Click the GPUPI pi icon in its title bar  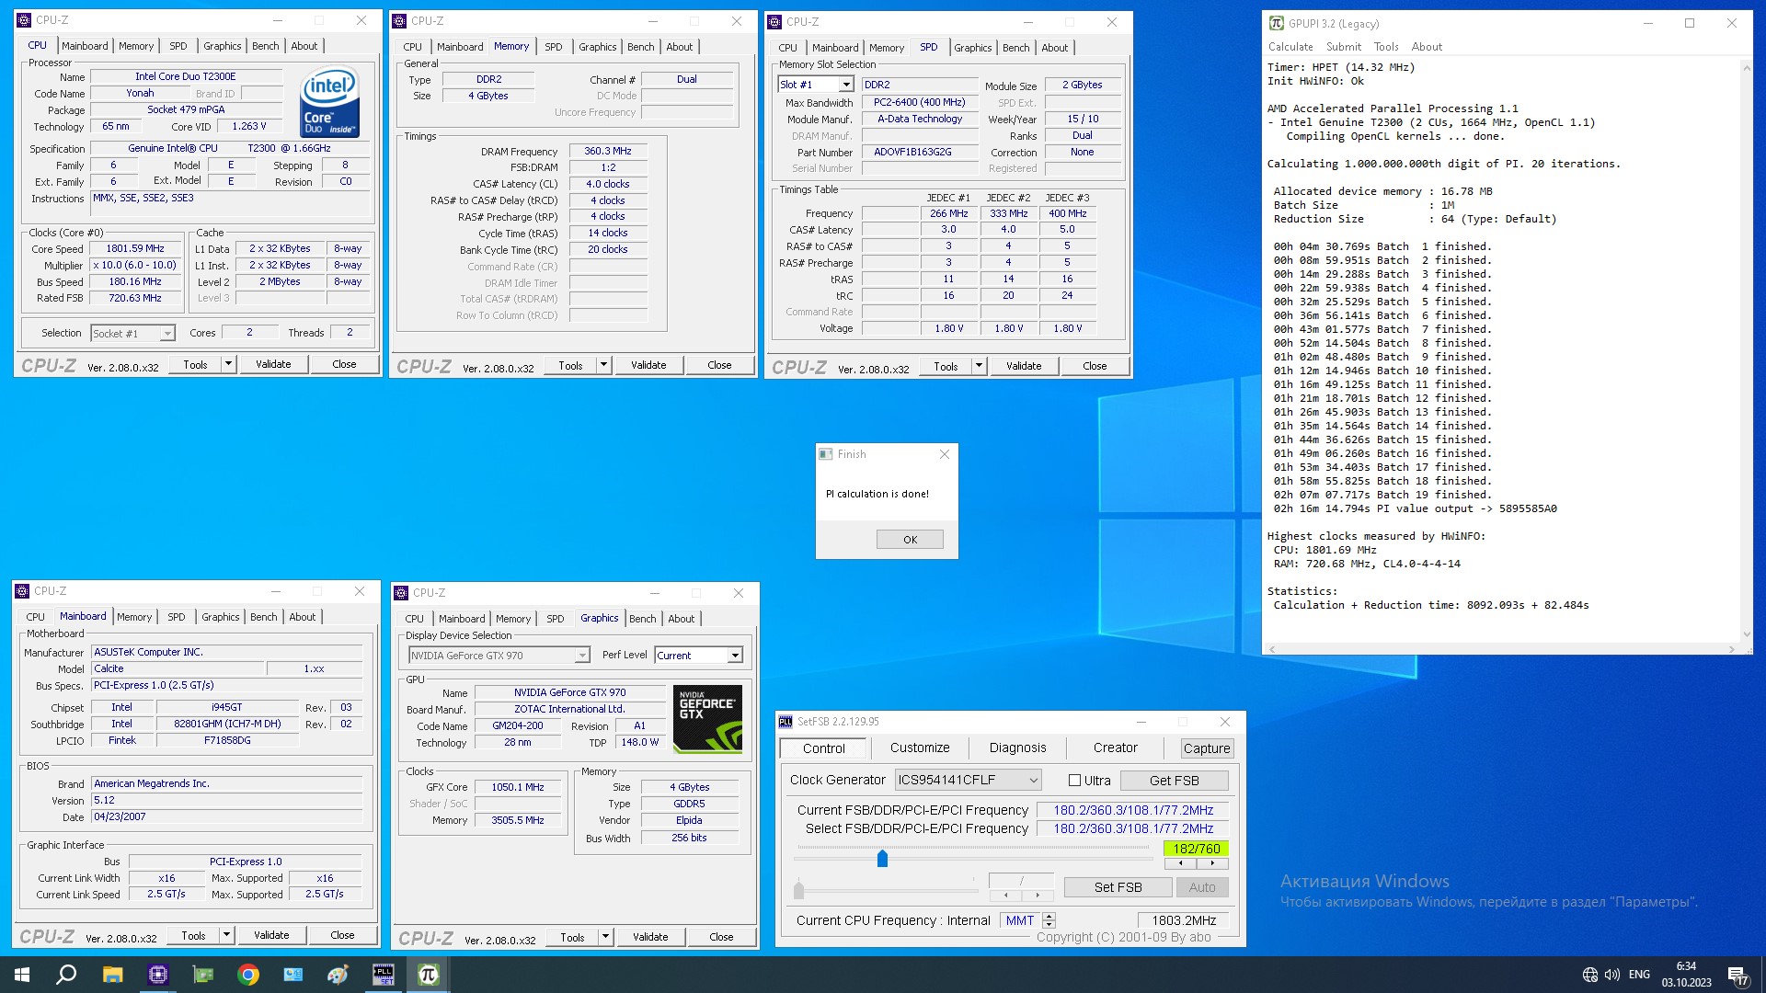(x=1276, y=23)
